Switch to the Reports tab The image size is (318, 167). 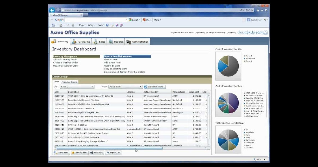tap(116, 42)
